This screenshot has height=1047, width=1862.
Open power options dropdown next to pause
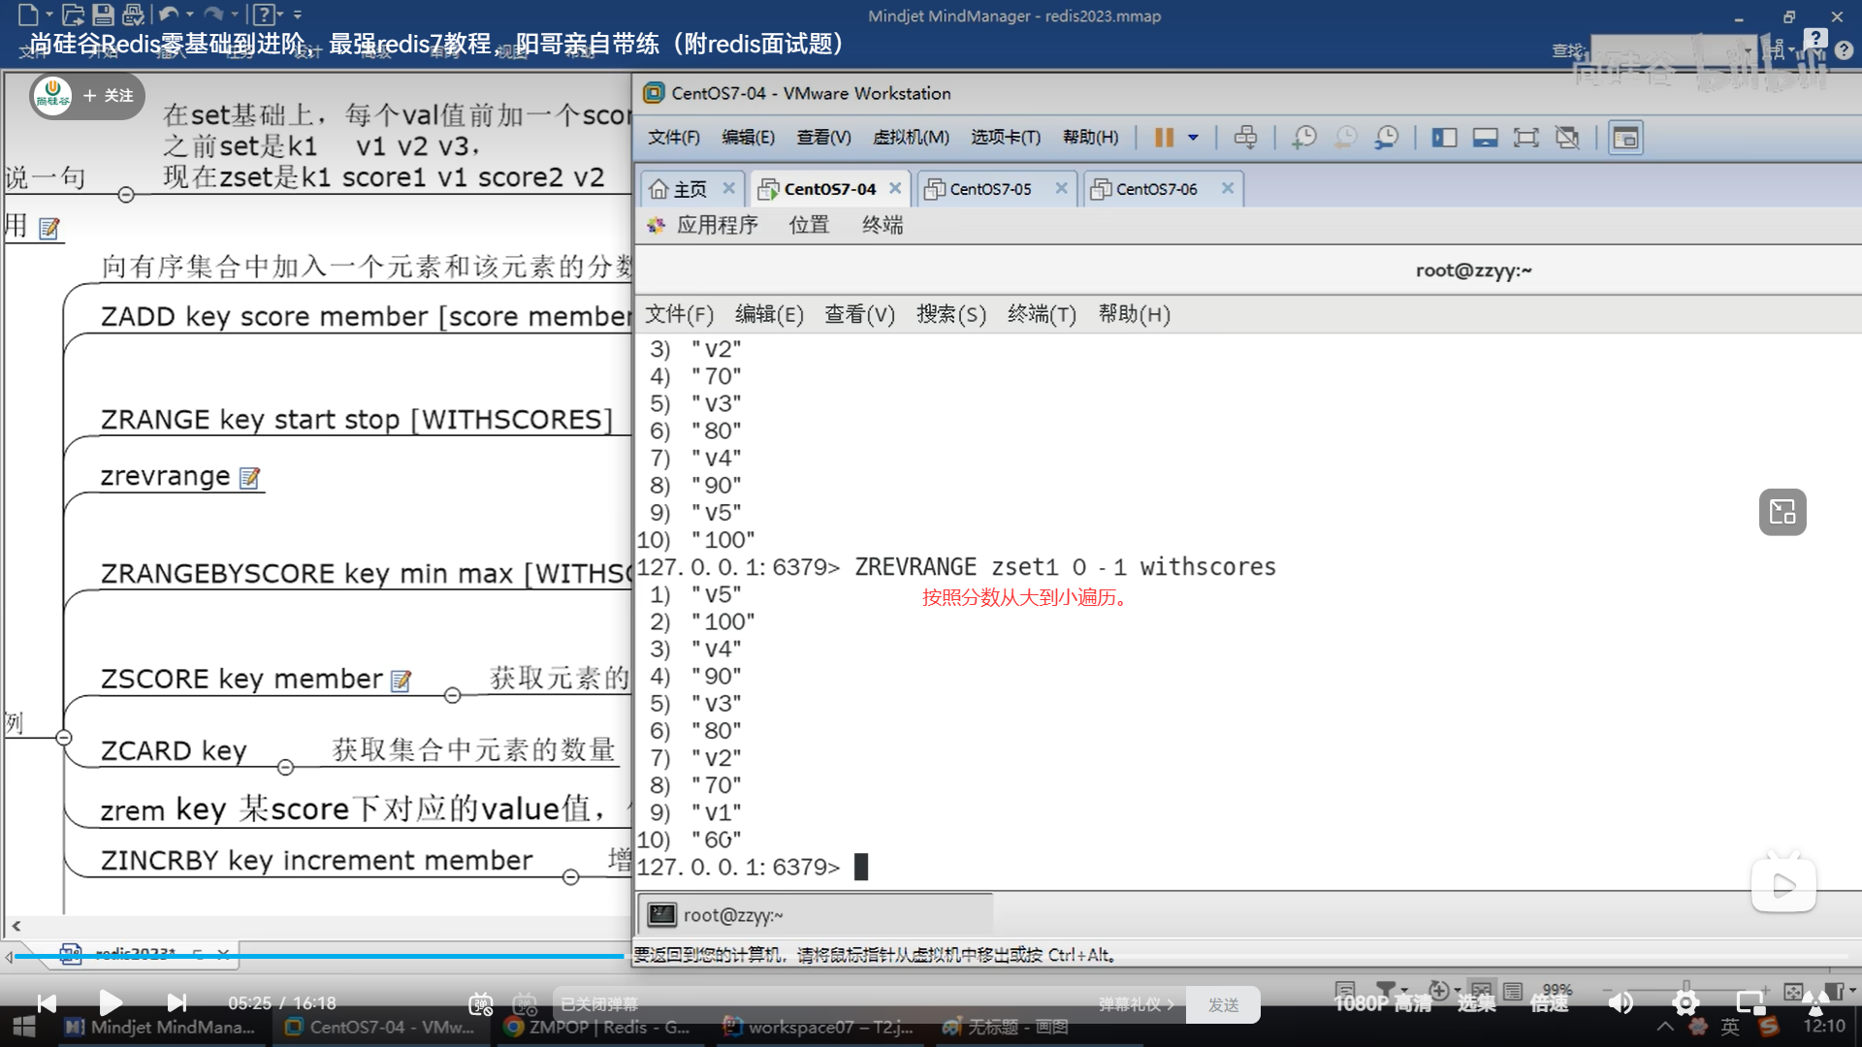[x=1194, y=138]
